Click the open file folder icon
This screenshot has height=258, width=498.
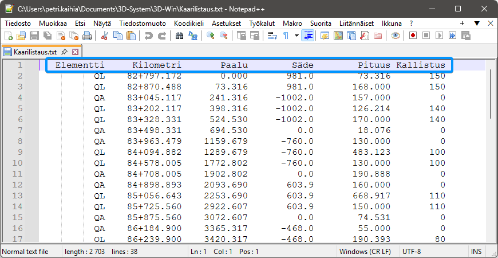point(21,36)
